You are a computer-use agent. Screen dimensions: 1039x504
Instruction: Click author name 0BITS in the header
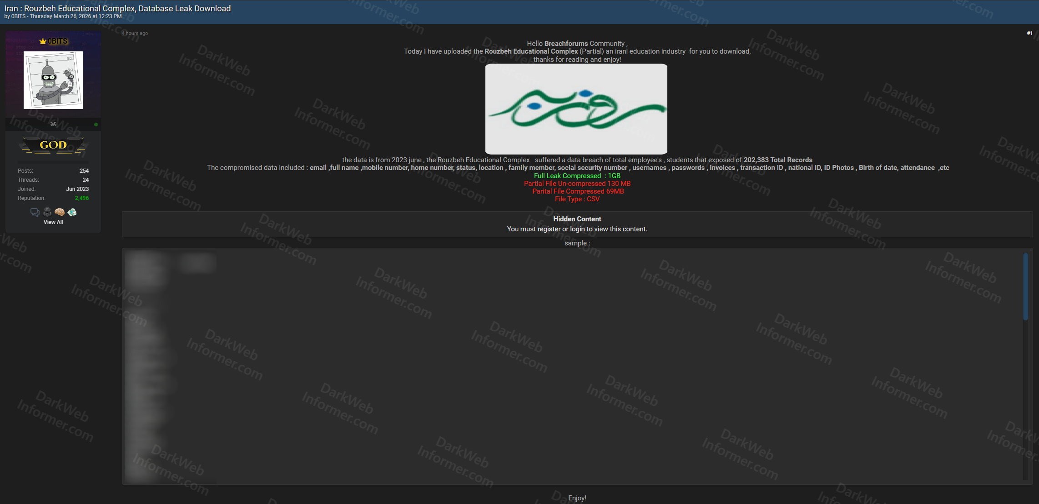pyautogui.click(x=18, y=16)
